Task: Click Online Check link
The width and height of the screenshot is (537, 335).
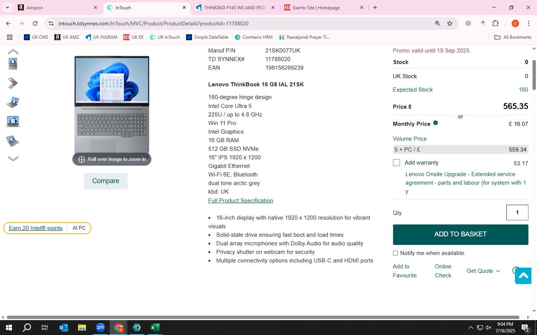Action: [x=443, y=271]
